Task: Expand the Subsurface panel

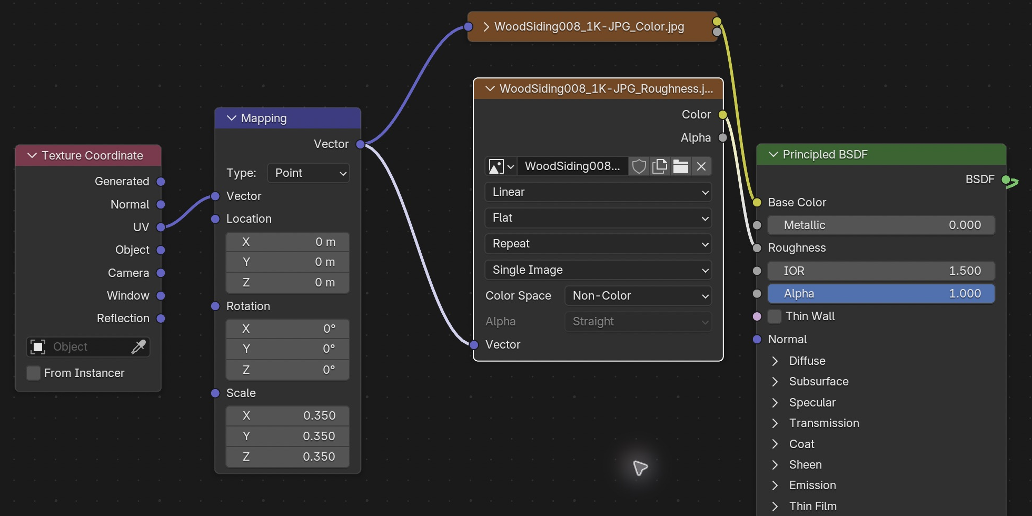Action: 775,382
